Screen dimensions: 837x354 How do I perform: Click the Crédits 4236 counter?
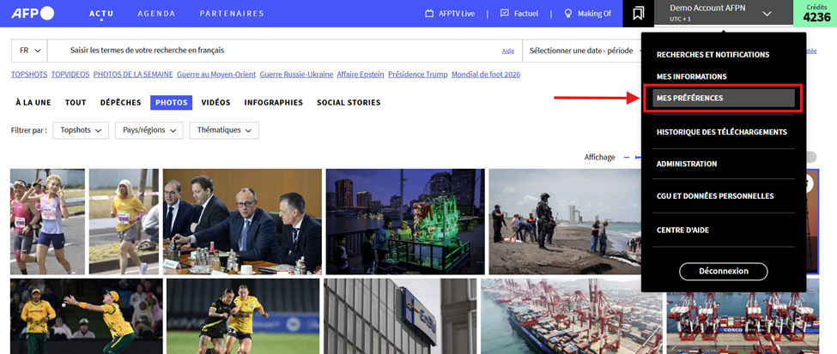click(x=816, y=13)
